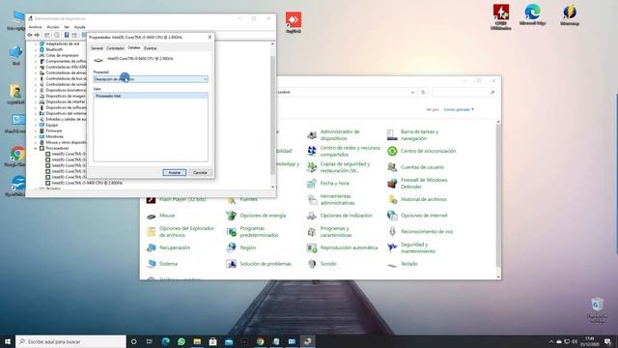Open the Acción menu
This screenshot has height=348, width=618.
(53, 27)
